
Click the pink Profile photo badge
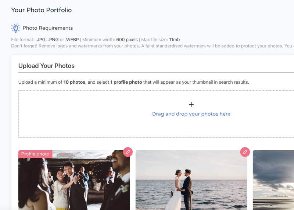point(35,154)
